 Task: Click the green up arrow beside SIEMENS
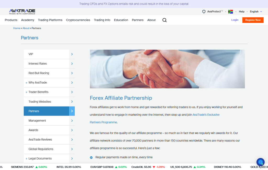tap(37, 167)
